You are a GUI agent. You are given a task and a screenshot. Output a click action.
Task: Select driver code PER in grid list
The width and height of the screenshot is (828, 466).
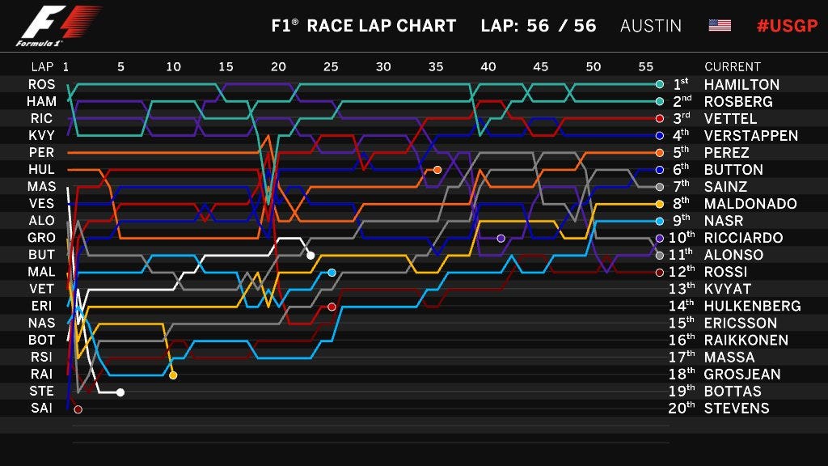[x=42, y=152]
